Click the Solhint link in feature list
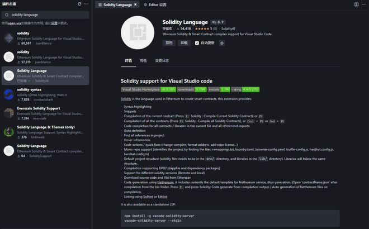Viewport: 369px width, 229px height. [148, 197]
